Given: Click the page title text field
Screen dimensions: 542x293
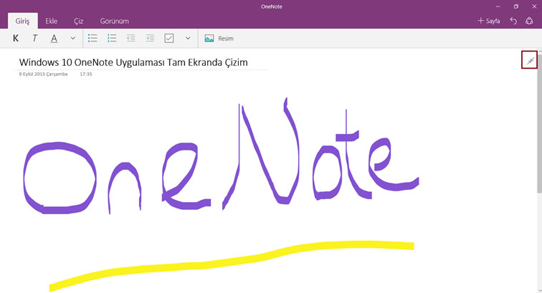Looking at the screenshot, I should [x=133, y=62].
